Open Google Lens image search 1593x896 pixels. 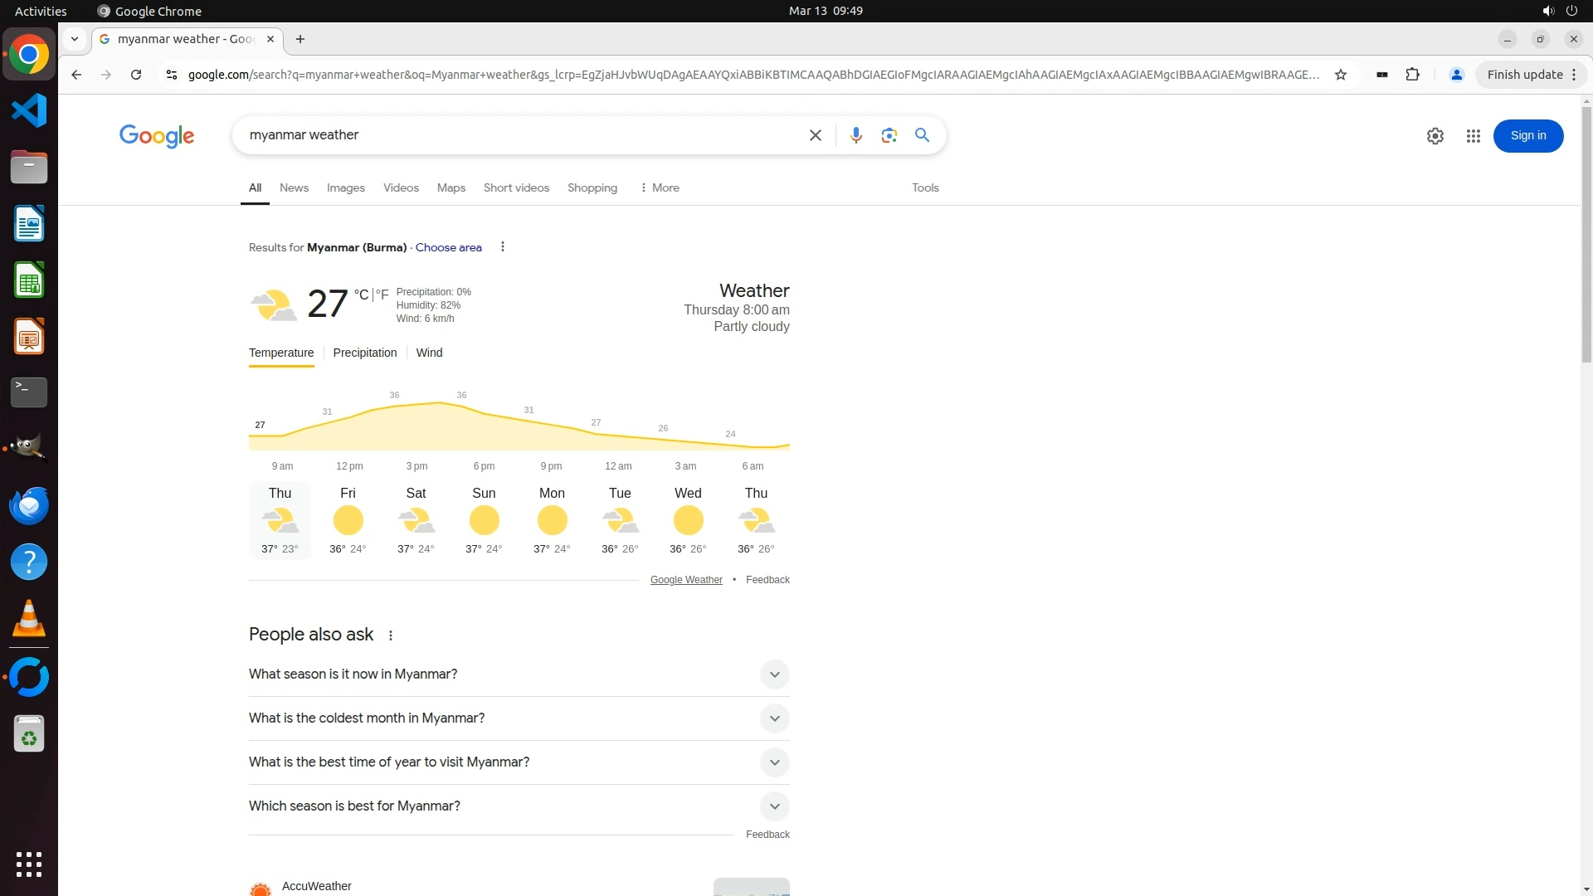[889, 135]
